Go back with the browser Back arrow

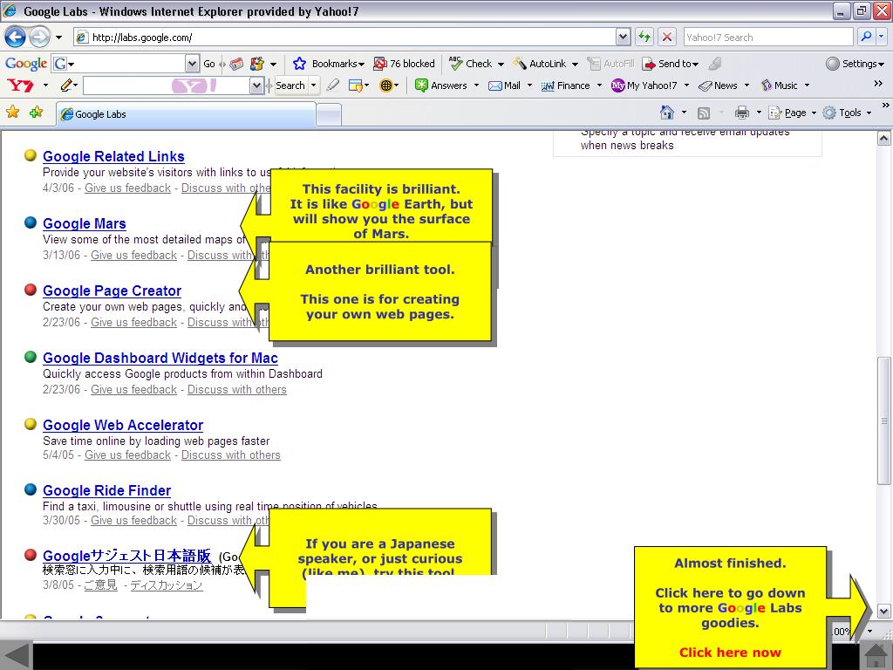(x=16, y=38)
